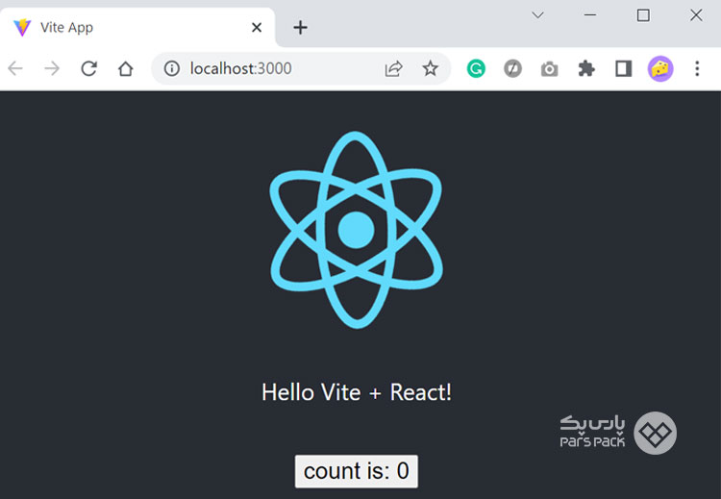This screenshot has height=499, width=721.
Task: Click the camera screenshot extension
Action: [x=550, y=69]
